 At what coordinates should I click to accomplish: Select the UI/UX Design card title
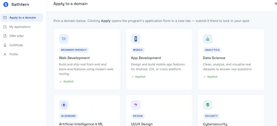tap(142, 124)
